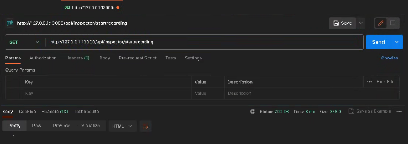
Task: Open the three-dots response options menu
Action: coord(399,112)
